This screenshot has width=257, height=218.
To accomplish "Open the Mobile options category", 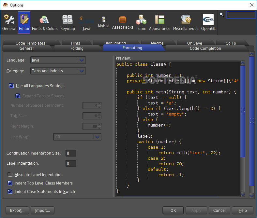I will [x=104, y=22].
